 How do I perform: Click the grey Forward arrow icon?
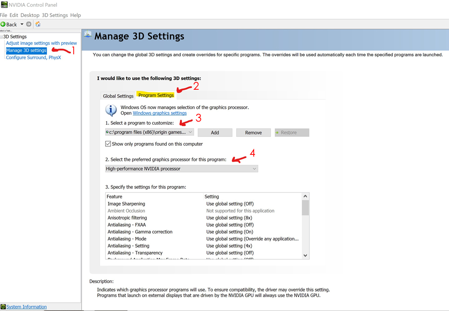click(x=29, y=24)
